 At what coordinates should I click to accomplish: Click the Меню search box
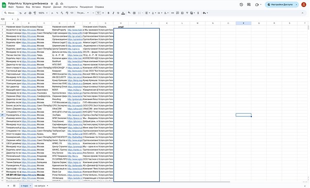pyautogui.click(x=10, y=13)
